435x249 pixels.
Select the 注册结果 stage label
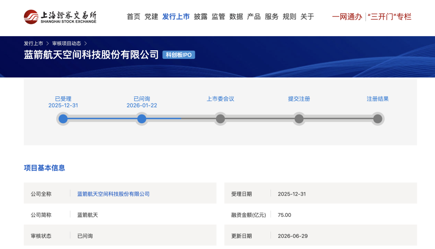(x=377, y=99)
